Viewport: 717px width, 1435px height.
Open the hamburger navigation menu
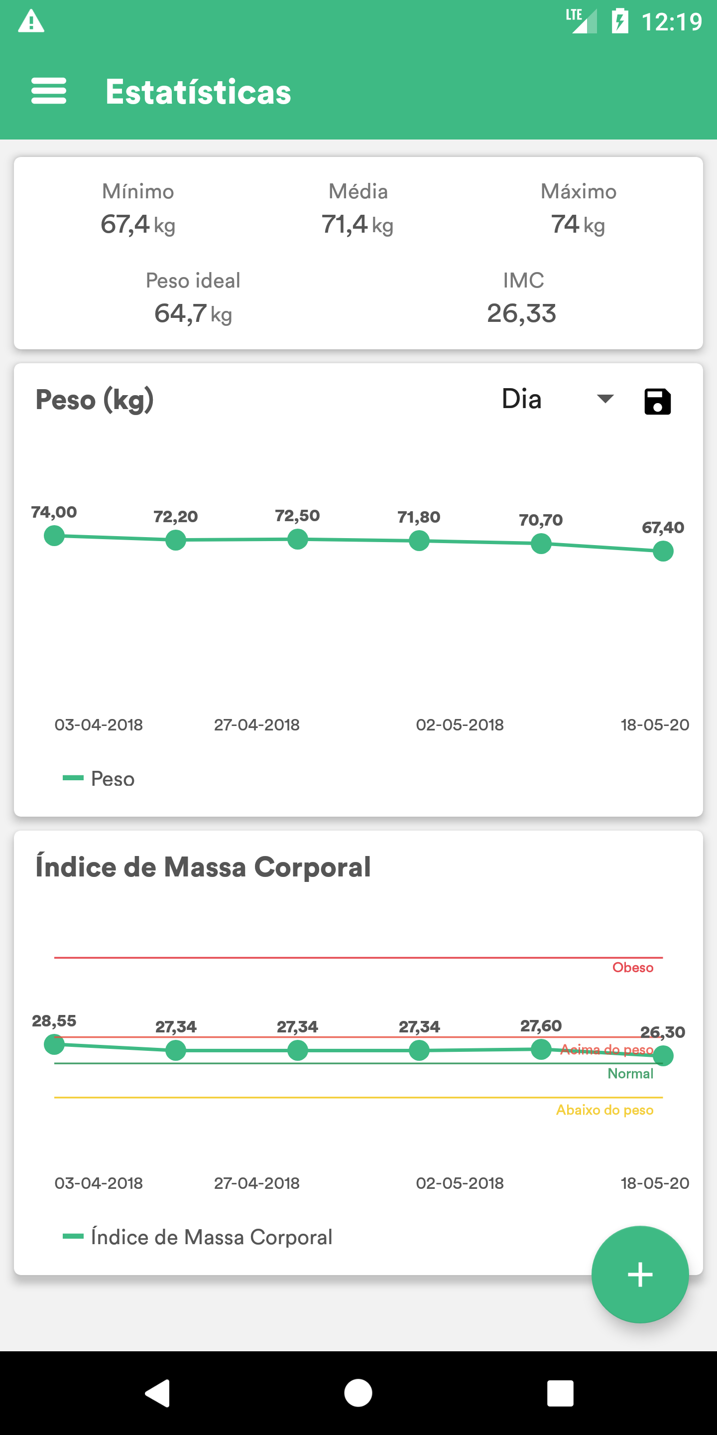[x=49, y=91]
